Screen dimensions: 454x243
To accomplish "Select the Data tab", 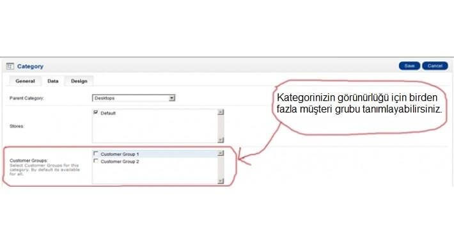I will click(53, 81).
